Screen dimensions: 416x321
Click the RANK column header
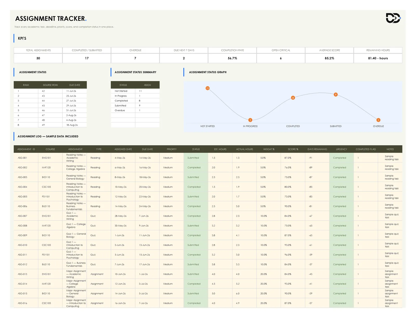(26, 85)
